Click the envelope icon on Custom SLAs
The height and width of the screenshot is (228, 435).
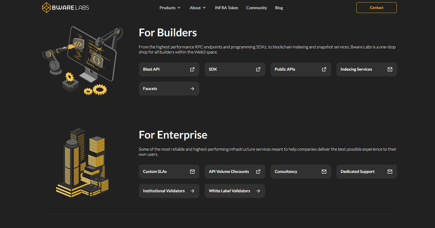pyautogui.click(x=192, y=172)
